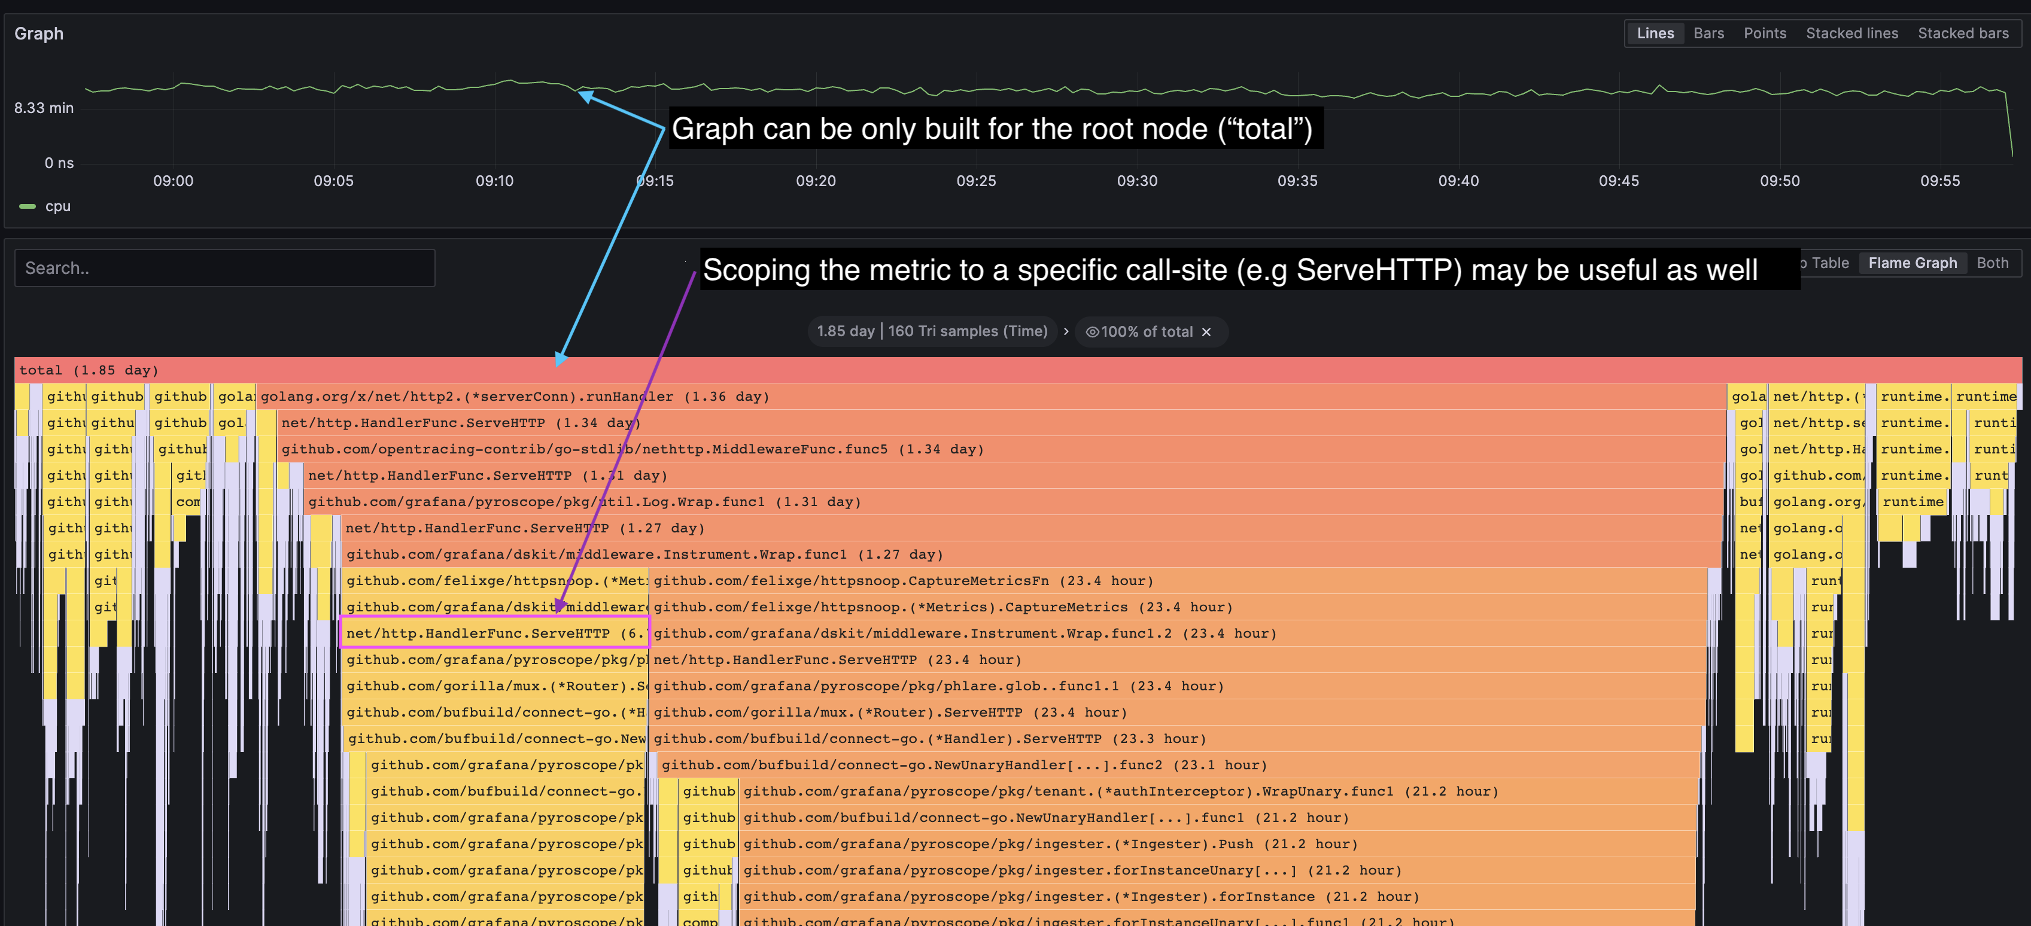Click the chevron between the breadcrumb chips
The width and height of the screenshot is (2031, 926).
pyautogui.click(x=1068, y=332)
